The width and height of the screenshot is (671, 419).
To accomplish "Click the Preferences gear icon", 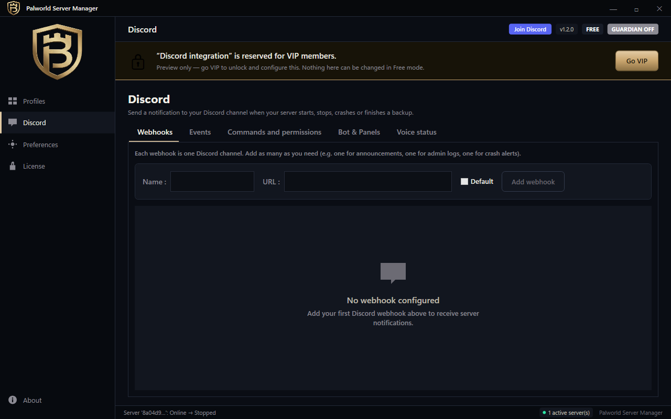I will (x=13, y=145).
